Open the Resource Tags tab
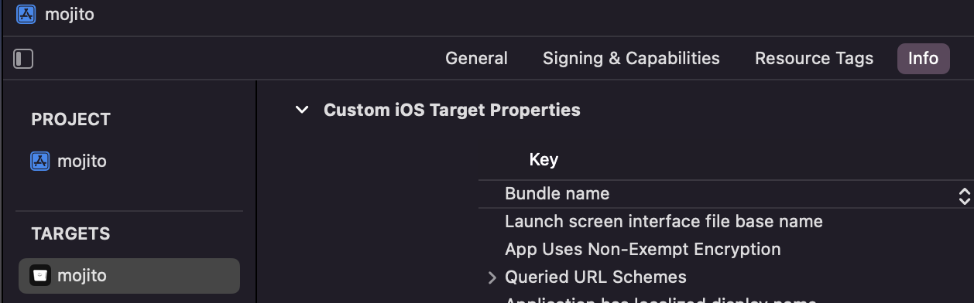The width and height of the screenshot is (974, 303). click(814, 59)
